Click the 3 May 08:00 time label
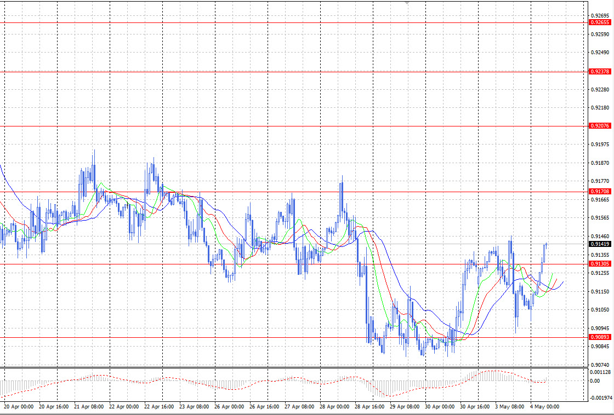This screenshot has height=415, width=614. (x=509, y=407)
